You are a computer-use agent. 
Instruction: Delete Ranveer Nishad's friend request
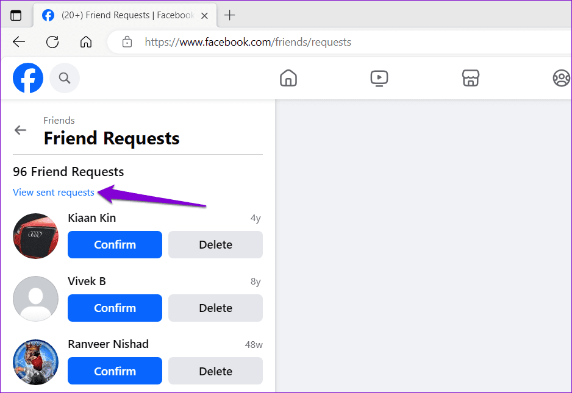215,371
